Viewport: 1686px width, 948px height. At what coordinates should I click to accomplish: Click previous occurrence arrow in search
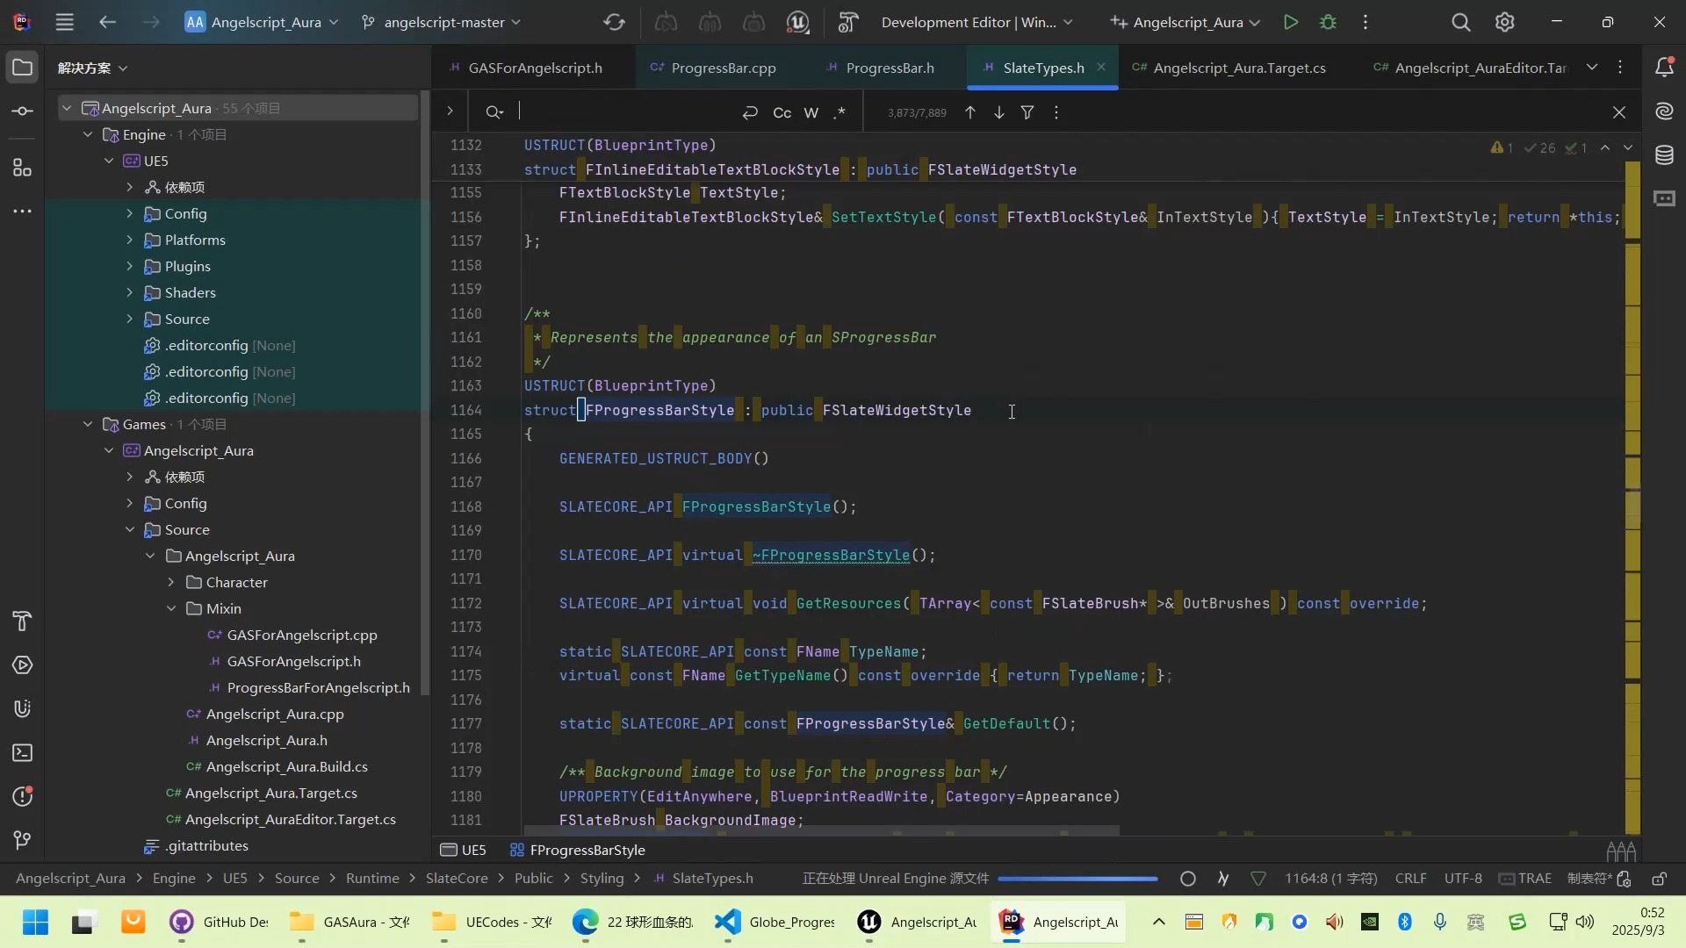pos(969,112)
